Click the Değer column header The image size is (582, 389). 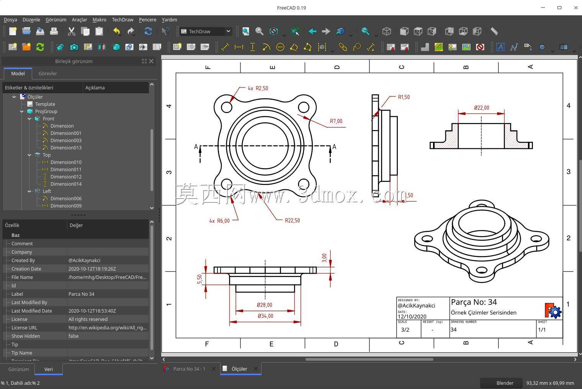click(x=108, y=225)
